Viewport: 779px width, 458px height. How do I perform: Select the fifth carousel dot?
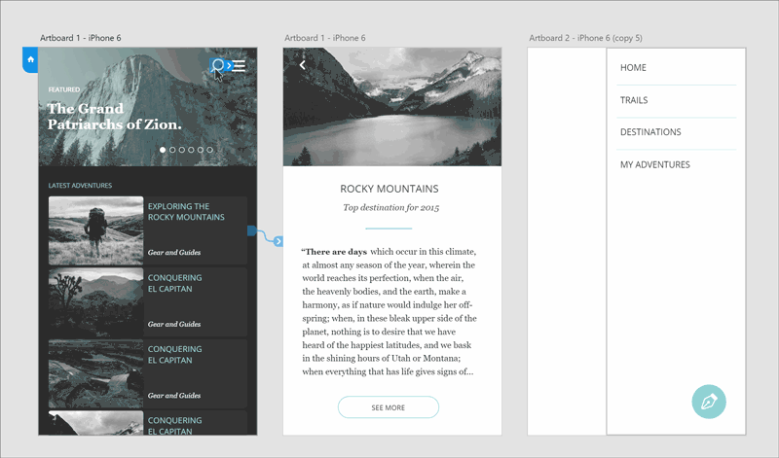(201, 150)
